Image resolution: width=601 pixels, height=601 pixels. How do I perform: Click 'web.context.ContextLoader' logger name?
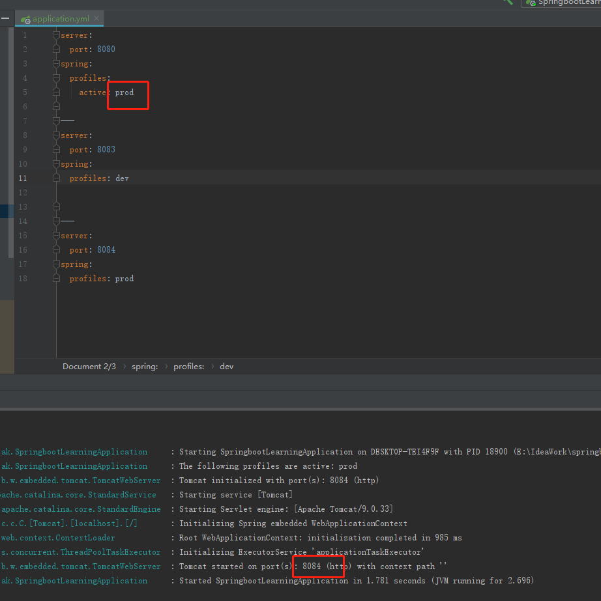[x=57, y=538]
